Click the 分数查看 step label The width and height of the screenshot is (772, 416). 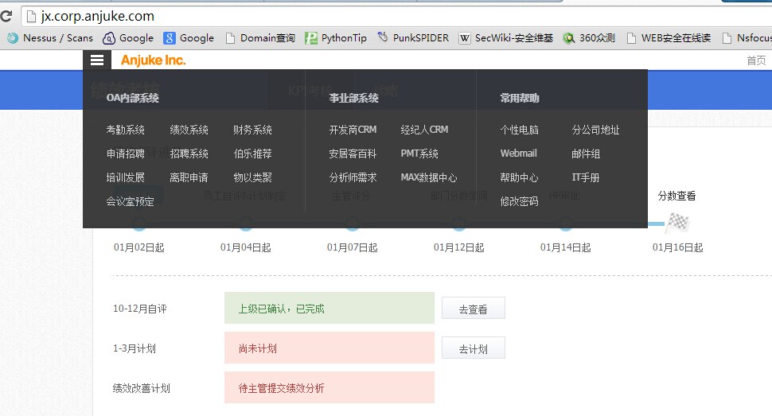pyautogui.click(x=677, y=196)
